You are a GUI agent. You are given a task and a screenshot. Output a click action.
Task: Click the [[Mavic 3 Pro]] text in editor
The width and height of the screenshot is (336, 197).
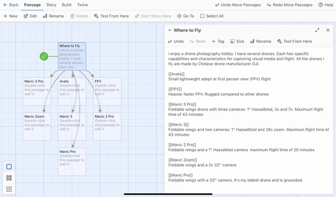pyautogui.click(x=182, y=104)
